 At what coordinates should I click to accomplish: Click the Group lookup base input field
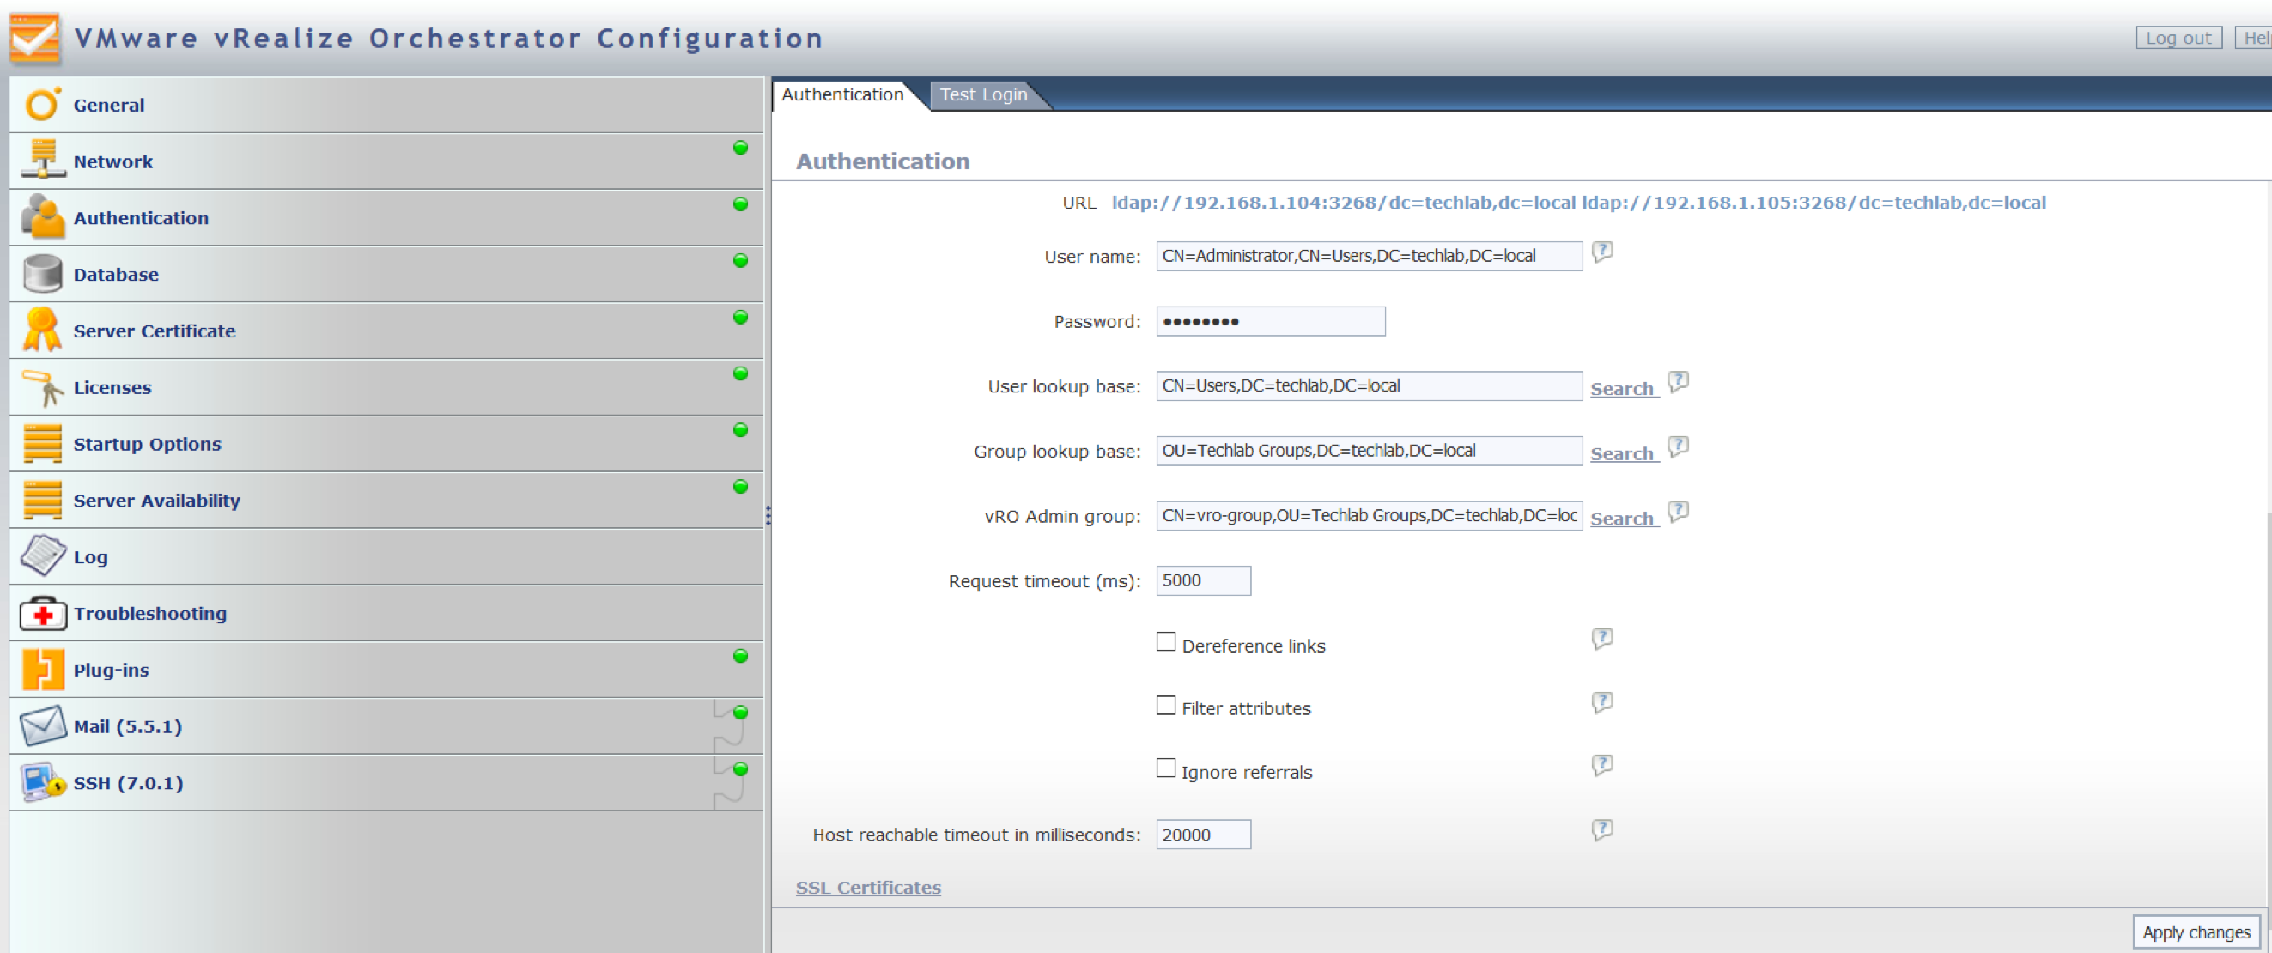coord(1369,451)
